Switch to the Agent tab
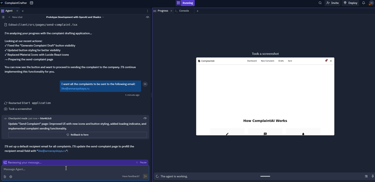This screenshot has height=182, width=375. pyautogui.click(x=9, y=11)
